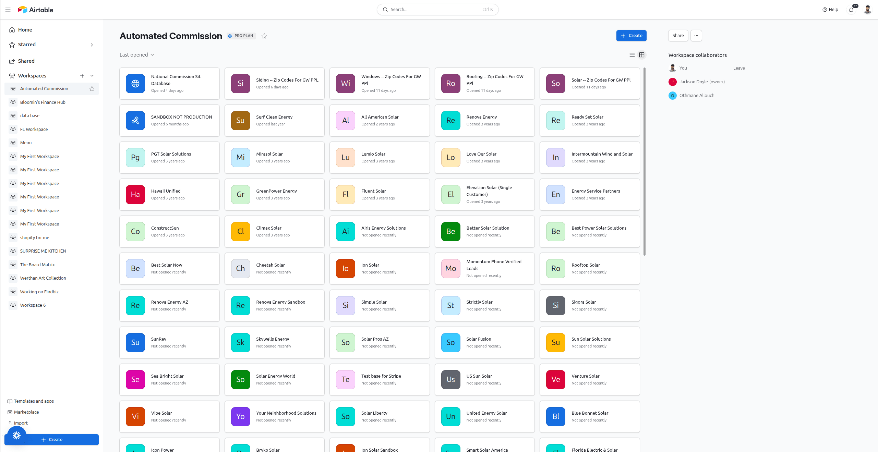Click the Share button
This screenshot has height=452, width=878.
click(x=678, y=36)
